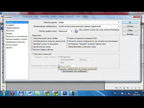Click the add layer mask icon
The image size is (144, 108).
pos(124,88)
